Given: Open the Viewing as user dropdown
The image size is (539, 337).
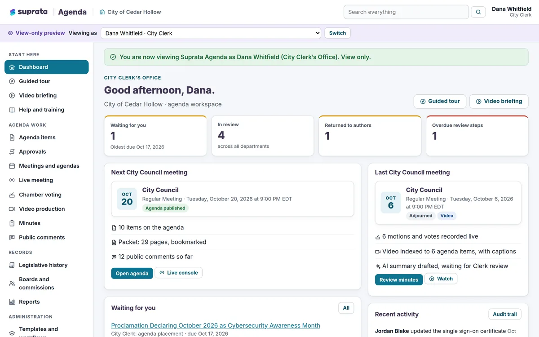Looking at the screenshot, I should 211,33.
